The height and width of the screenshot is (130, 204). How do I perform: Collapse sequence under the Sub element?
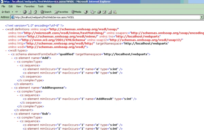click(x=18, y=122)
